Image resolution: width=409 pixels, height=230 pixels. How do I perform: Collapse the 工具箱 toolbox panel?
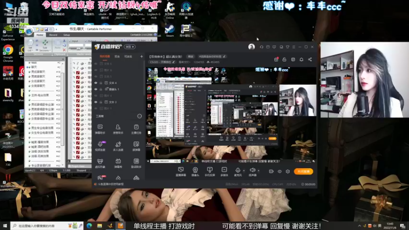coord(140,116)
